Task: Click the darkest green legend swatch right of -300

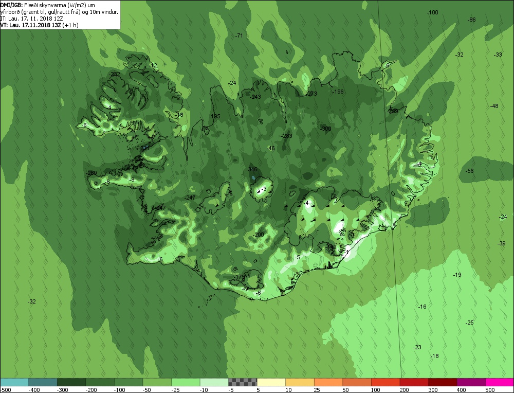Action: pyautogui.click(x=71, y=382)
